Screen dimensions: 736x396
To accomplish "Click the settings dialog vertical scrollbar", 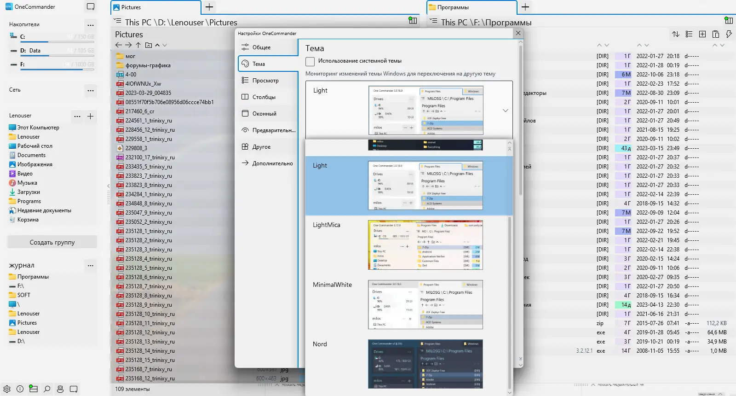I will point(521,120).
